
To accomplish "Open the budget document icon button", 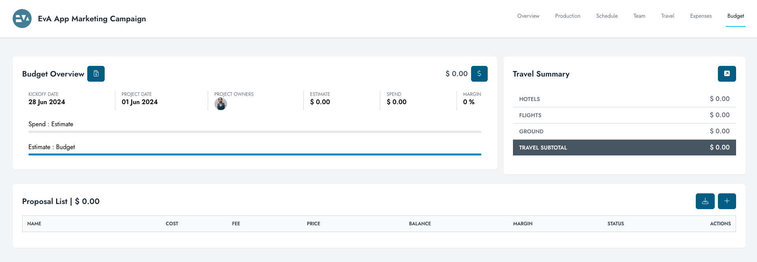I will 96,74.
